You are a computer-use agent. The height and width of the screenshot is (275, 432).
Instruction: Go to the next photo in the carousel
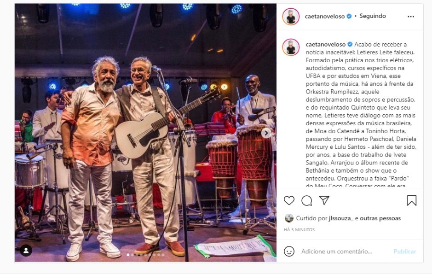point(266,133)
